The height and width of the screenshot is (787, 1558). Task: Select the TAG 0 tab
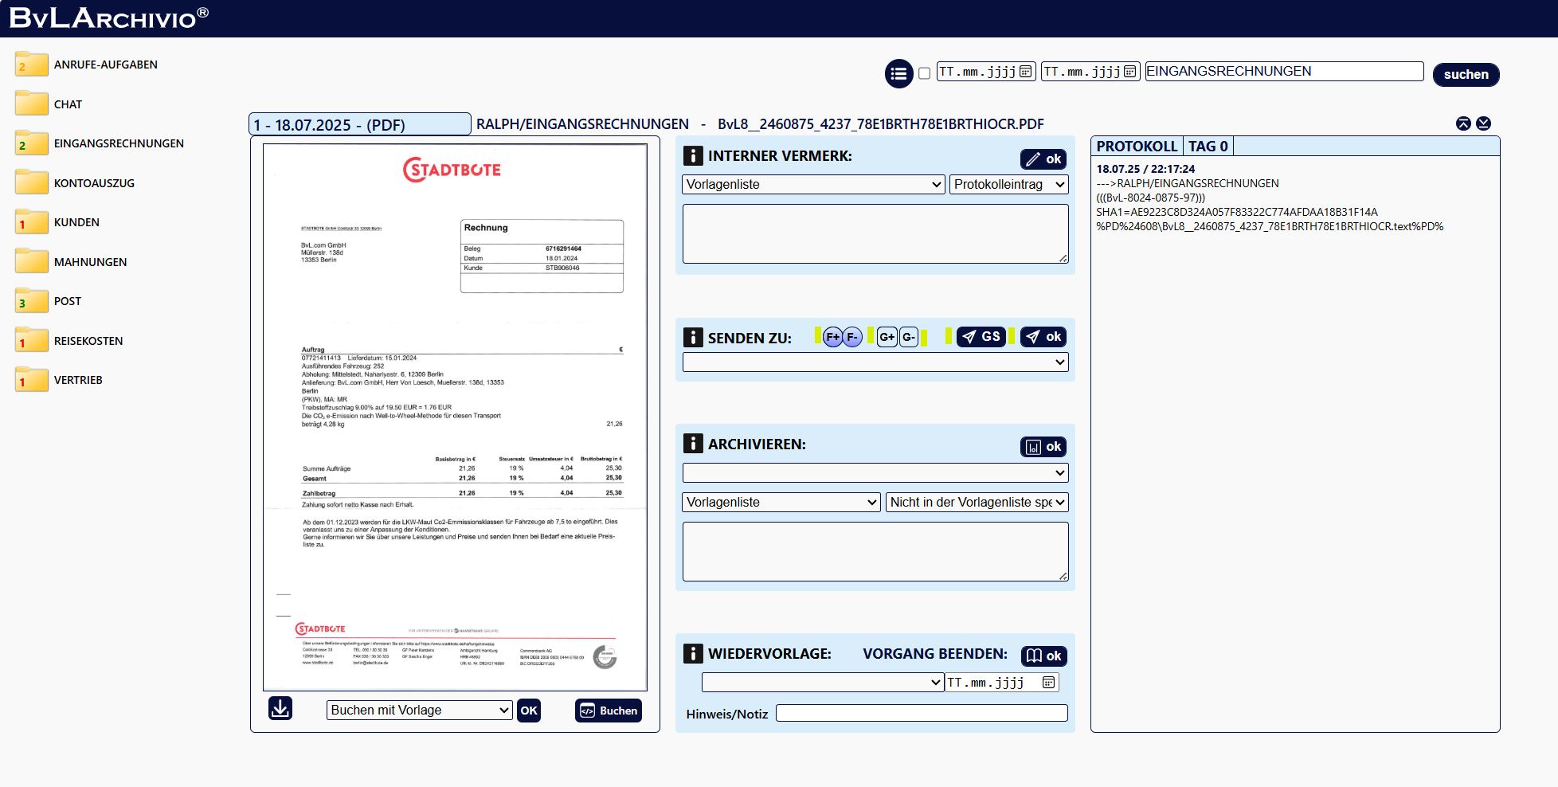point(1208,147)
